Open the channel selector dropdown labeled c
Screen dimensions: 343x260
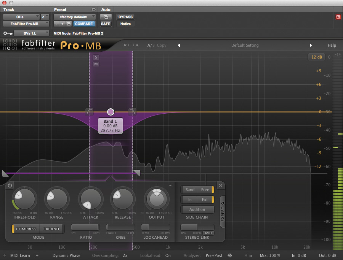(45, 17)
